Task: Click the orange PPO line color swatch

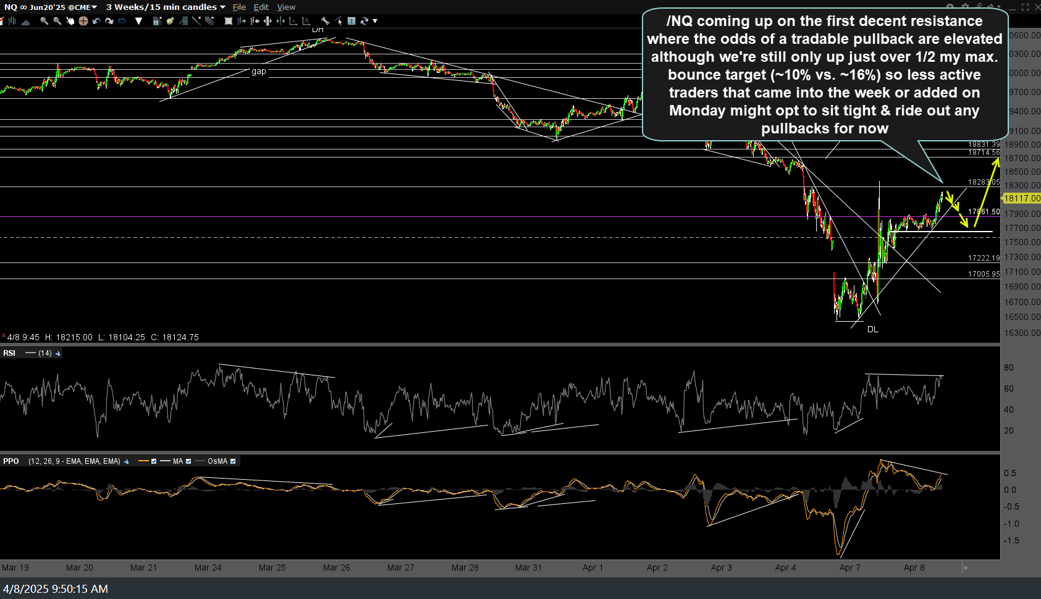Action: (x=144, y=461)
